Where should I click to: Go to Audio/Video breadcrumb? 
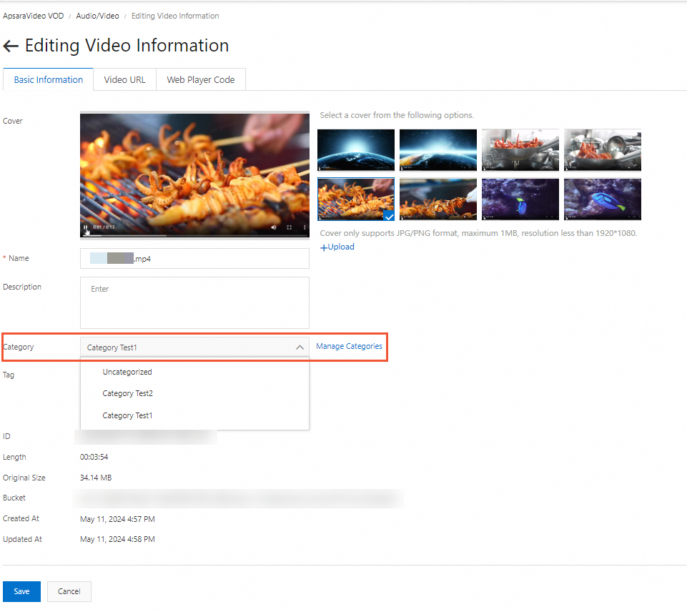[x=97, y=16]
